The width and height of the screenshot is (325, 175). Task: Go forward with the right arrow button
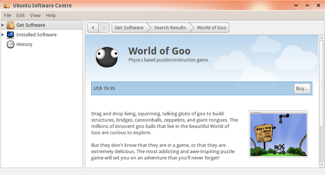[x=104, y=28]
